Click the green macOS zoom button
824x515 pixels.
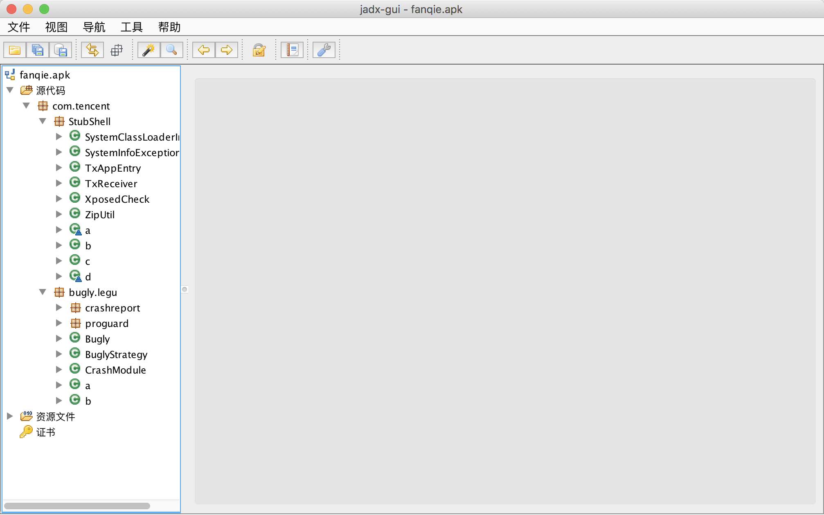44,9
